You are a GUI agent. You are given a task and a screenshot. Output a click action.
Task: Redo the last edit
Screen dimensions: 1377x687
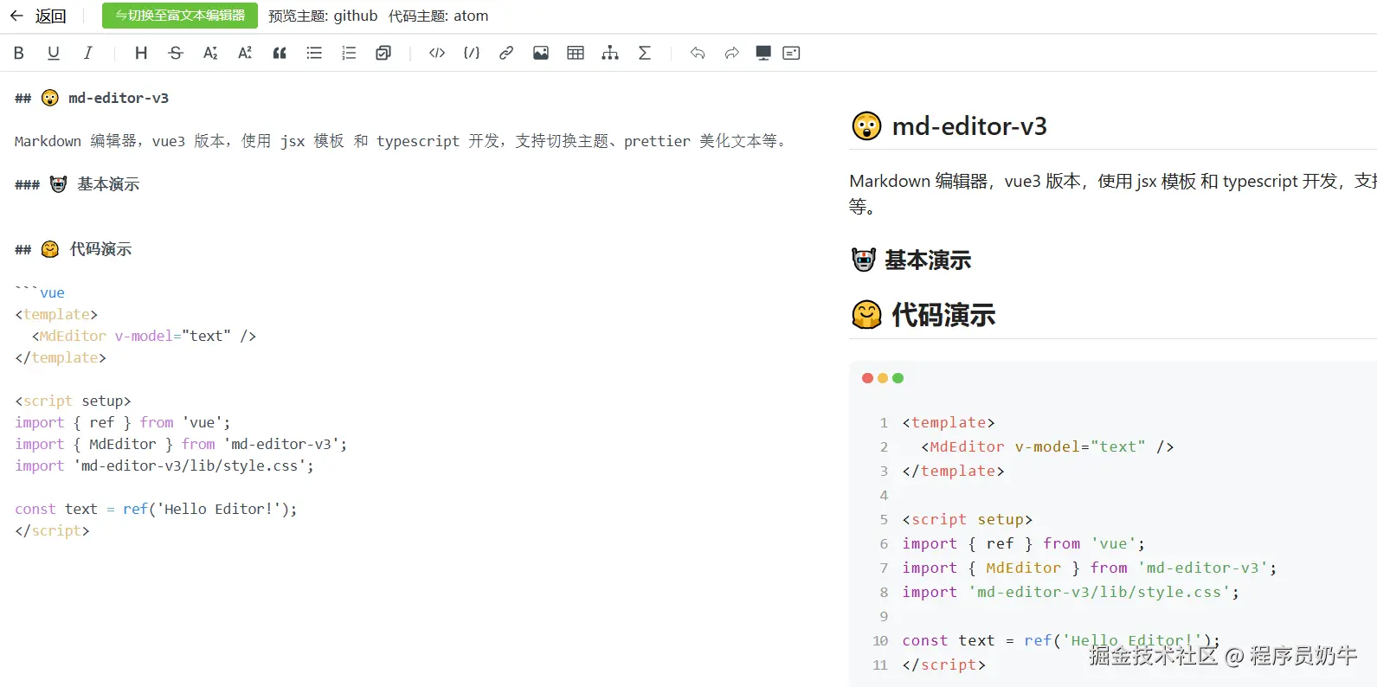pos(732,53)
